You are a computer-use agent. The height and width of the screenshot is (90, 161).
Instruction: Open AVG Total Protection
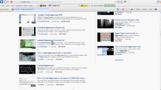[97, 5]
